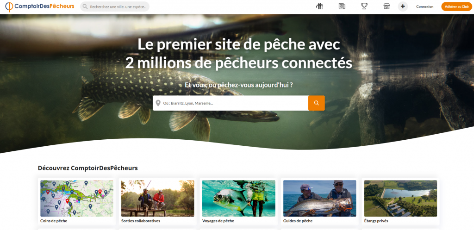Click the Connexion link
The width and height of the screenshot is (474, 230).
[425, 6]
